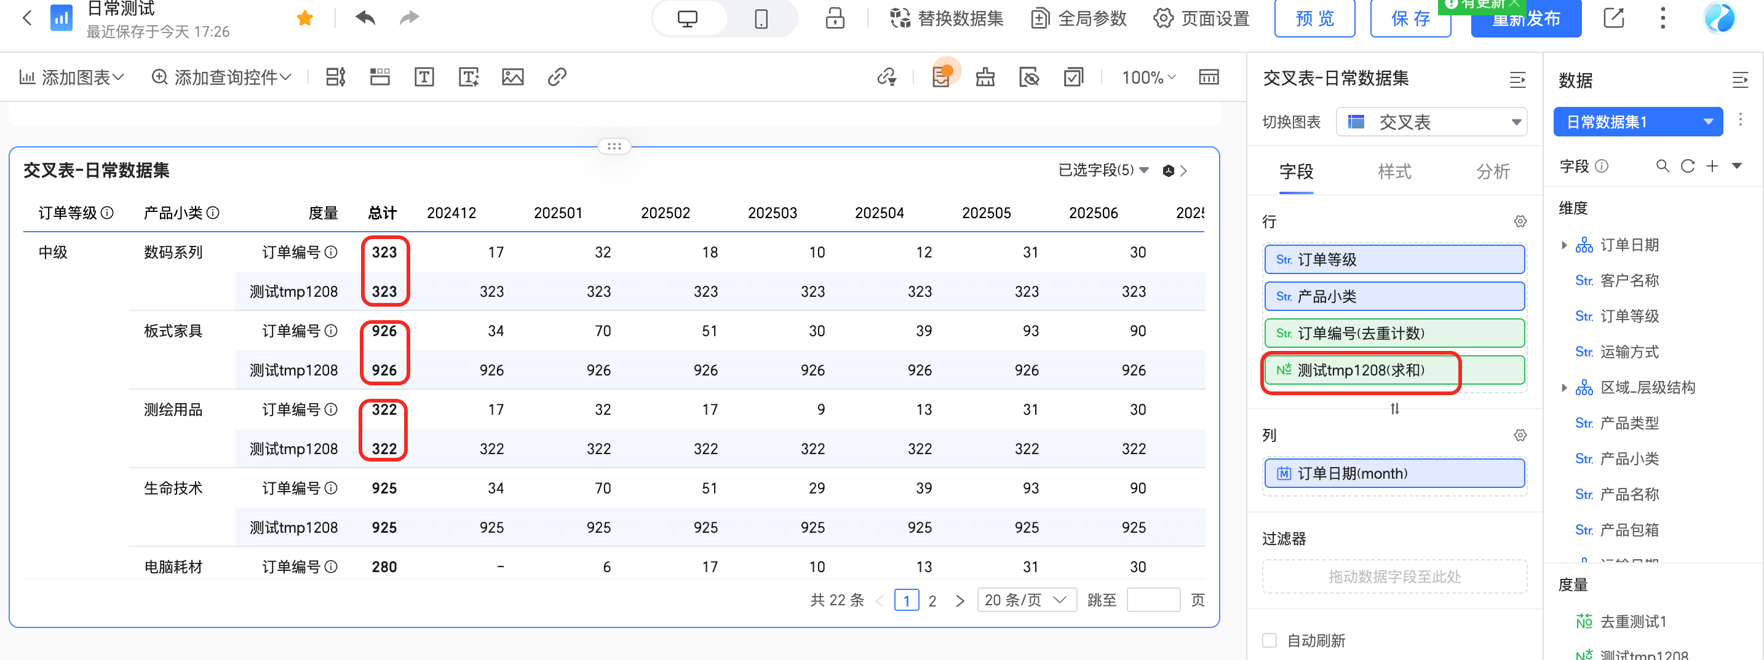Click the refresh fields icon
This screenshot has height=660, width=1764.
click(x=1687, y=166)
